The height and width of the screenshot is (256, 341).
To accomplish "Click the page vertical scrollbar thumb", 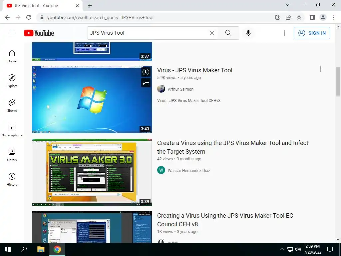I will pos(338,82).
